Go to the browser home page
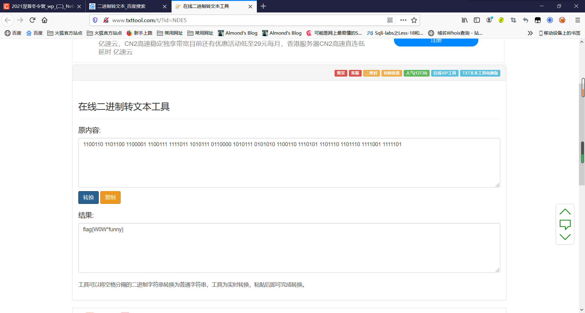585x313 pixels. 44,20
